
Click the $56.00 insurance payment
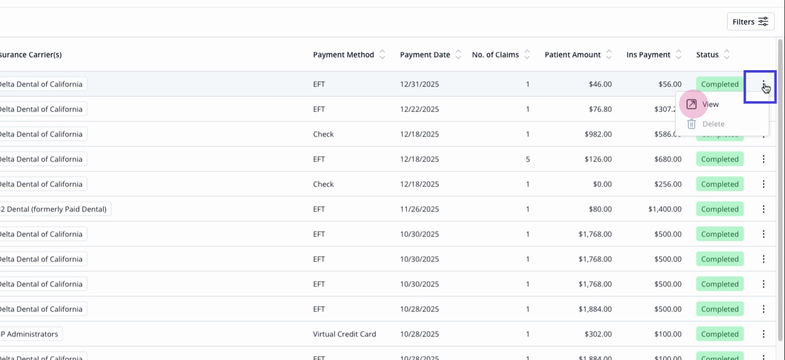coord(670,84)
